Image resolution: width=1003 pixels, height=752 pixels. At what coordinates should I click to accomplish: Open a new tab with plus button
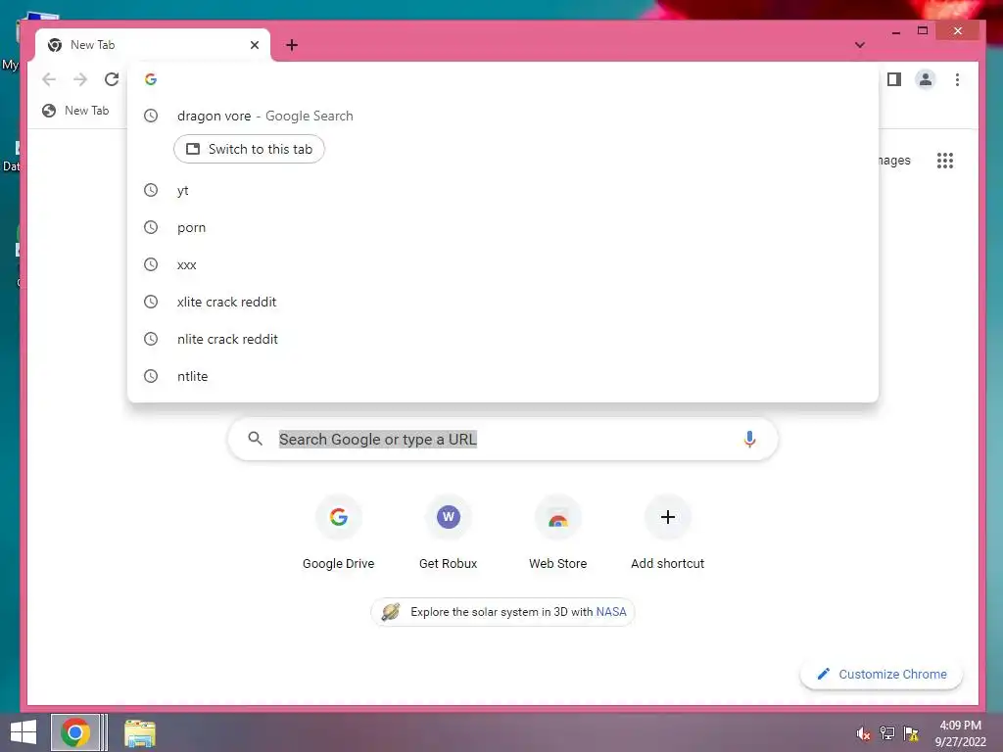(x=292, y=45)
